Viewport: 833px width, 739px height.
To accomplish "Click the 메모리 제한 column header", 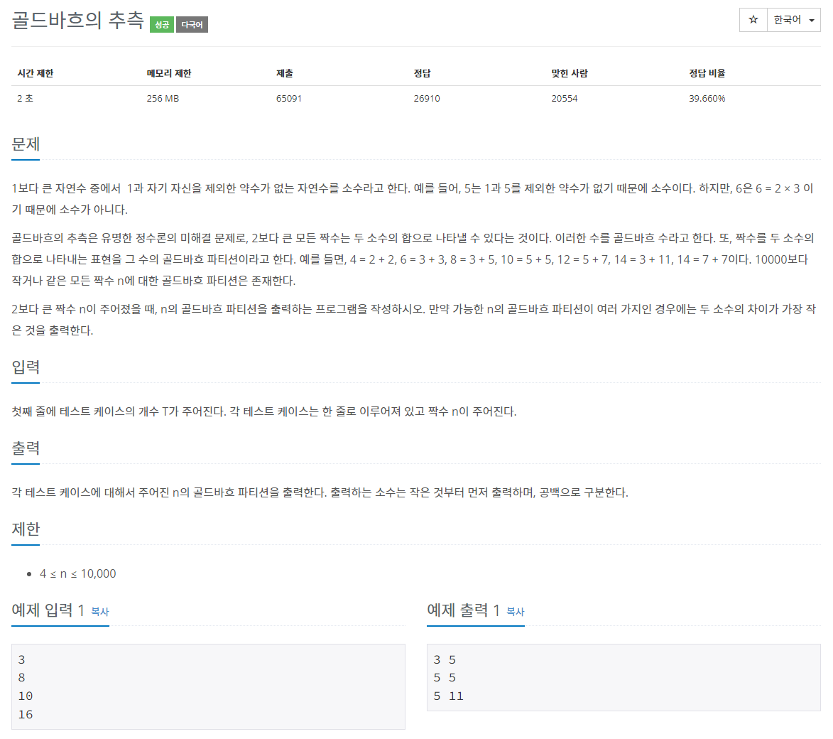I will [169, 73].
